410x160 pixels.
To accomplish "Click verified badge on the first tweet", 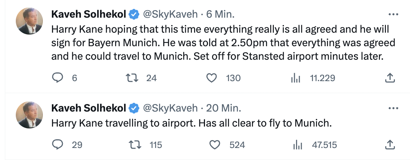I will (x=134, y=15).
